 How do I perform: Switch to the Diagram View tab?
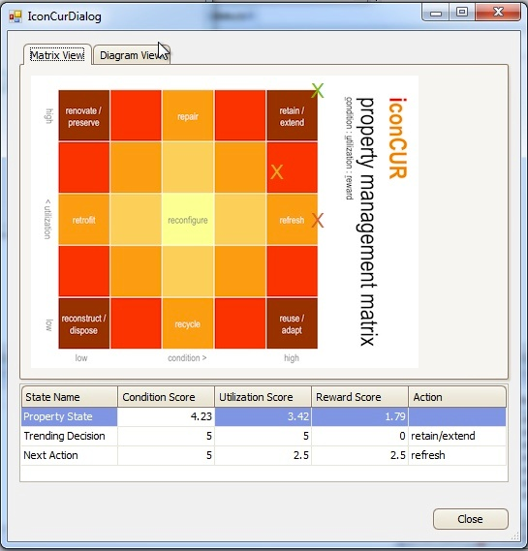[x=132, y=55]
